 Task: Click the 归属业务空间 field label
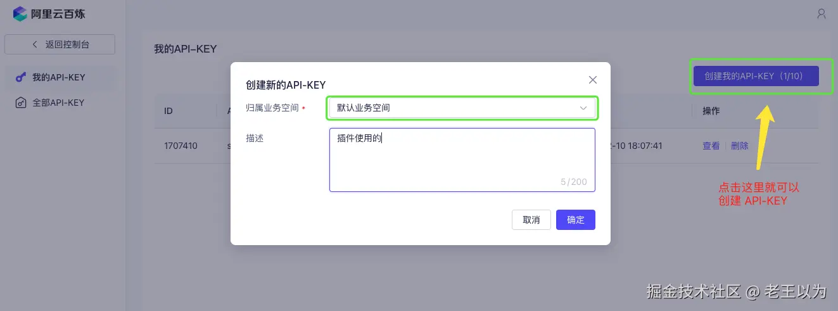tap(272, 108)
